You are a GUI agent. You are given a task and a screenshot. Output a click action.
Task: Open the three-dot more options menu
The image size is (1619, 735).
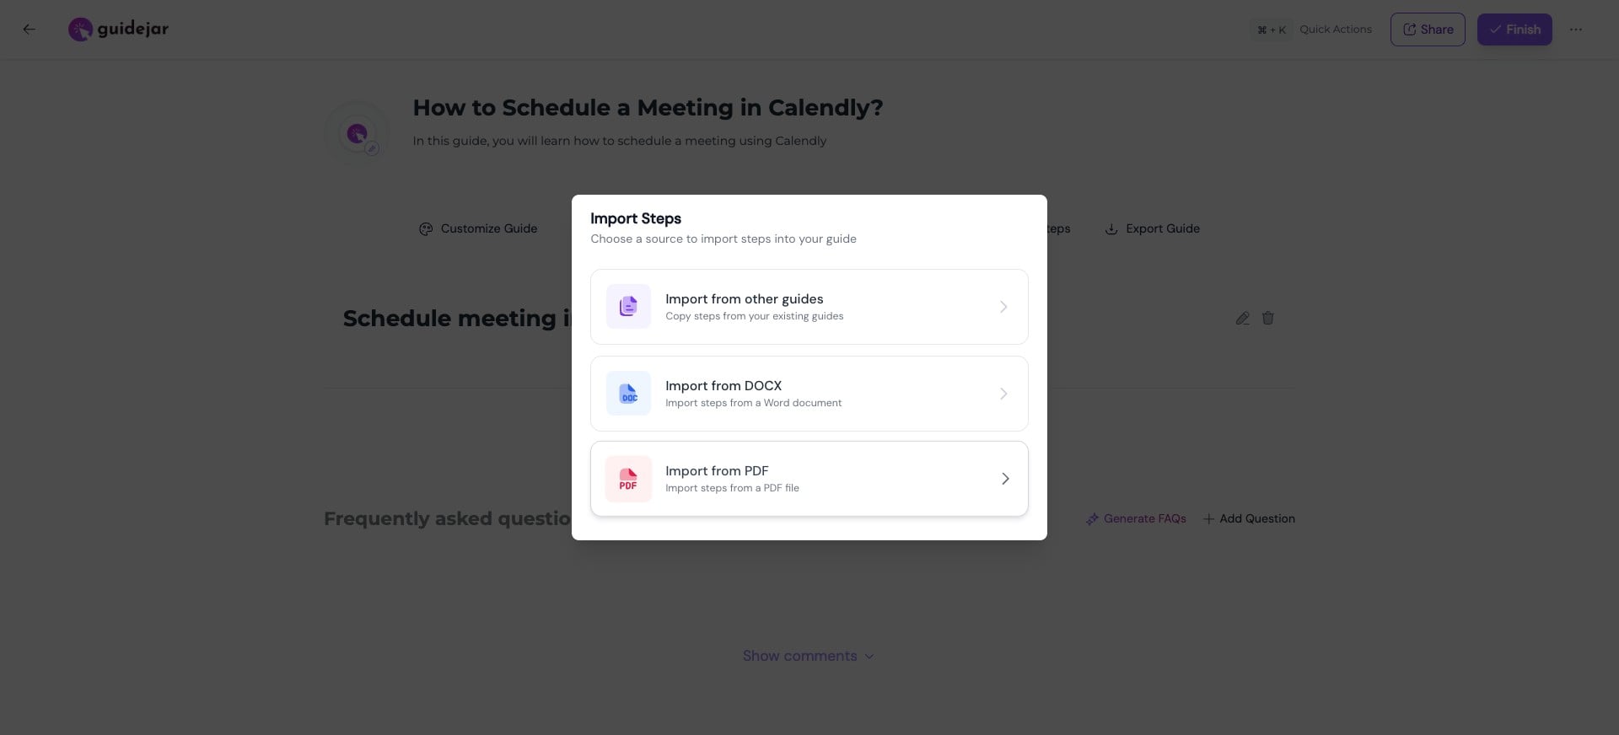coord(1575,30)
